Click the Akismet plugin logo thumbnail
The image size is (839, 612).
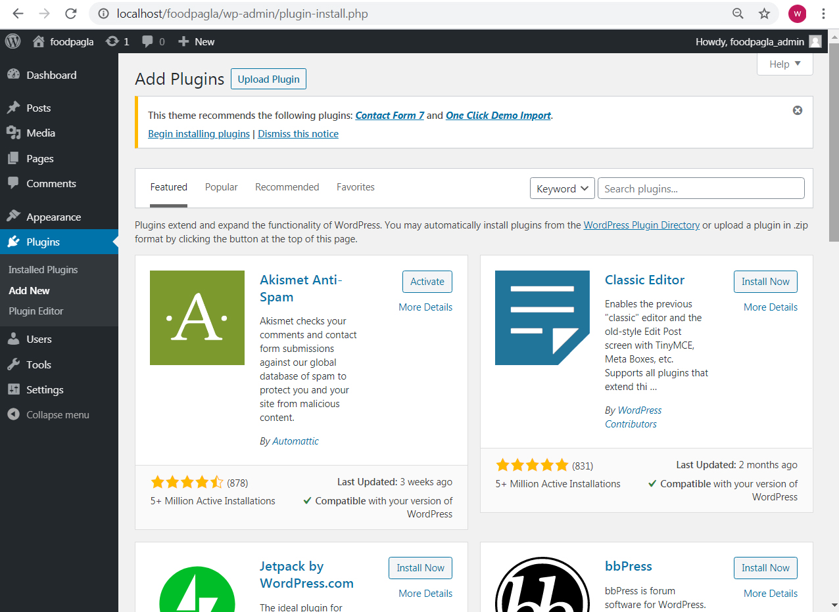(x=197, y=318)
